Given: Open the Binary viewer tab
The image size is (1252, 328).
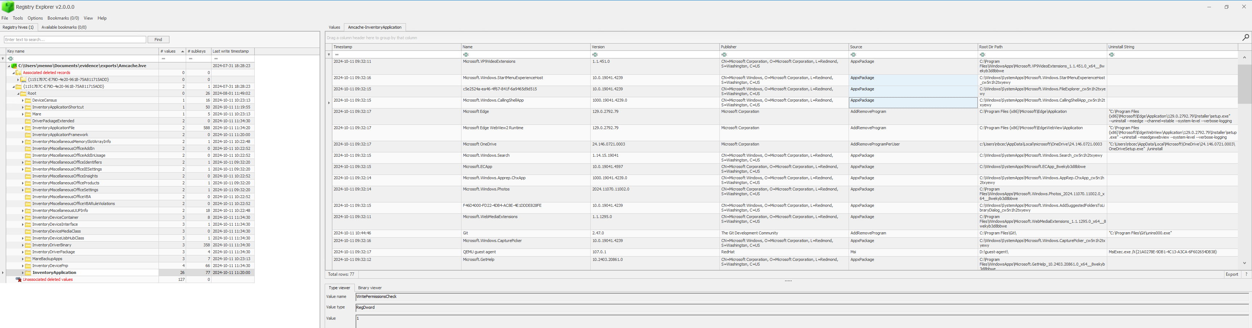Looking at the screenshot, I should (x=370, y=288).
